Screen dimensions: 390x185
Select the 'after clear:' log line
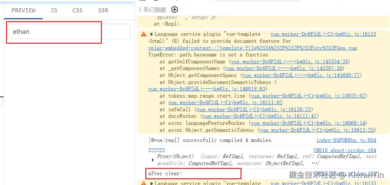tap(165, 174)
